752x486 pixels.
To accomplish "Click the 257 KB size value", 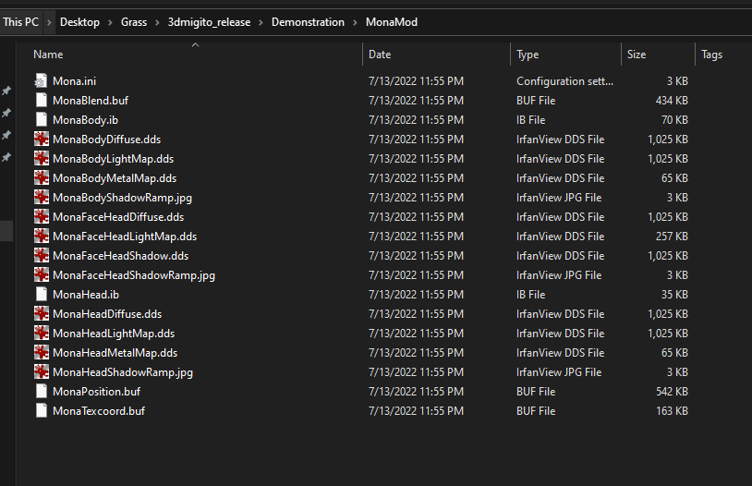I will click(672, 237).
